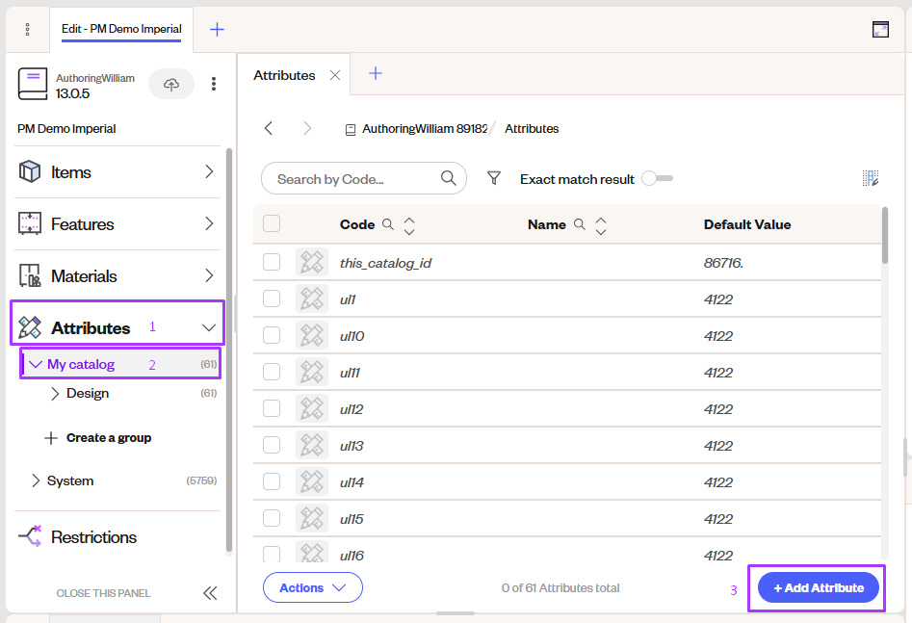Click the search icon in Name column header

tap(580, 224)
